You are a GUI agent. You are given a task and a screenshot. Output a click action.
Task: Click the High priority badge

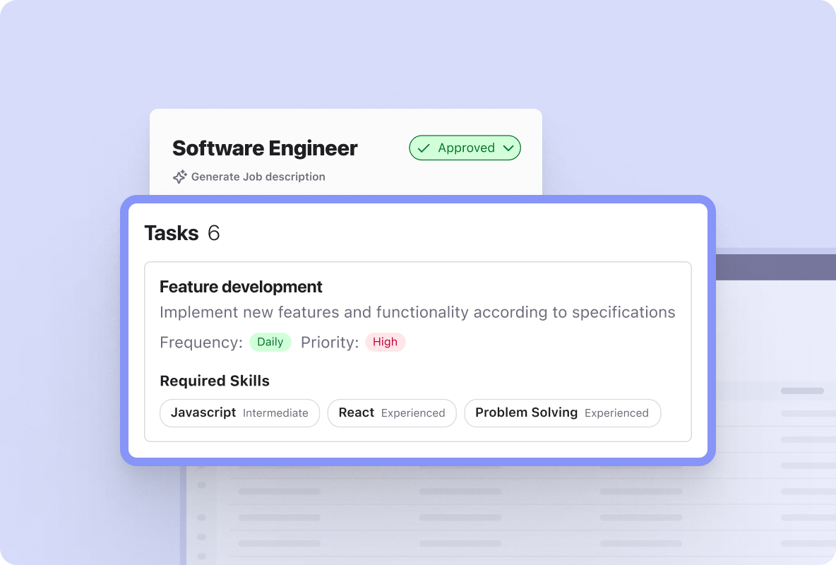385,342
